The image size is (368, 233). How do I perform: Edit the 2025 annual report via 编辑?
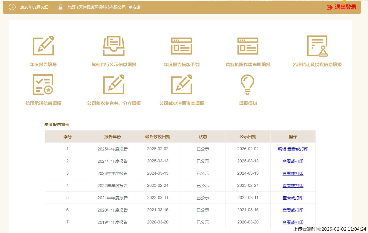[282, 149]
